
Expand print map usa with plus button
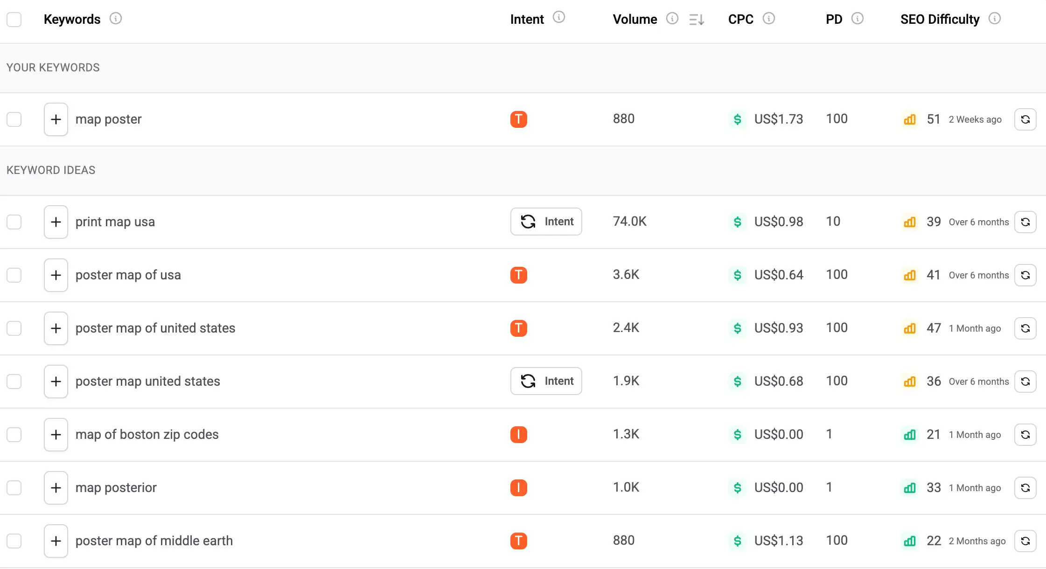tap(56, 222)
